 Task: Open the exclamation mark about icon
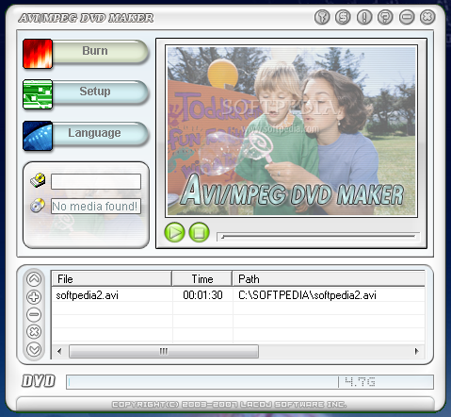click(x=364, y=17)
